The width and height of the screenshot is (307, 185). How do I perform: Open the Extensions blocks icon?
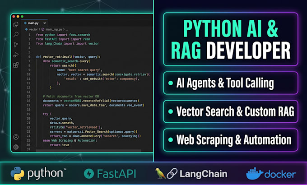(16, 65)
